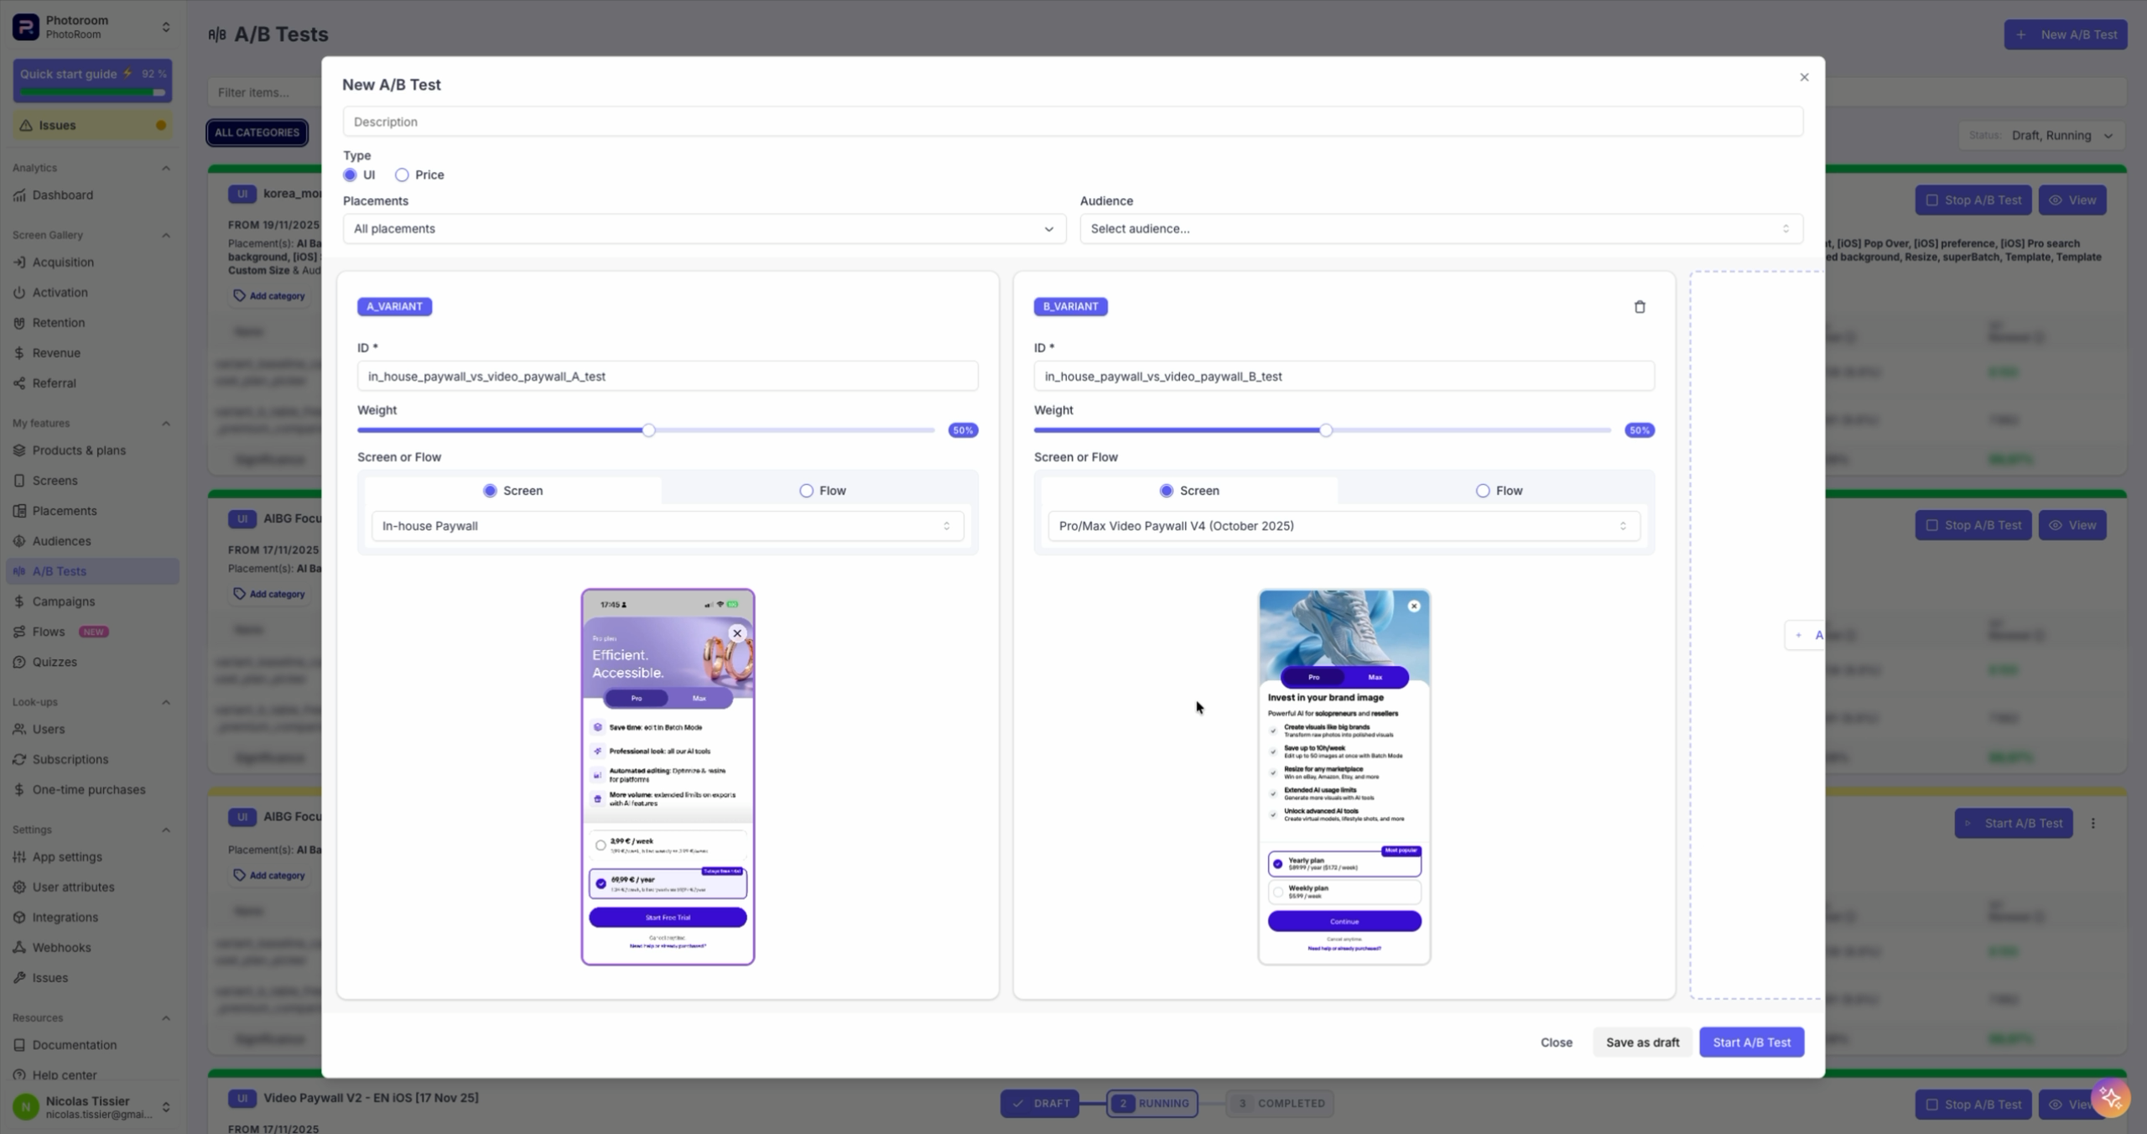The width and height of the screenshot is (2147, 1134).
Task: Choose Flow option for B_VARIANT
Action: point(1483,491)
